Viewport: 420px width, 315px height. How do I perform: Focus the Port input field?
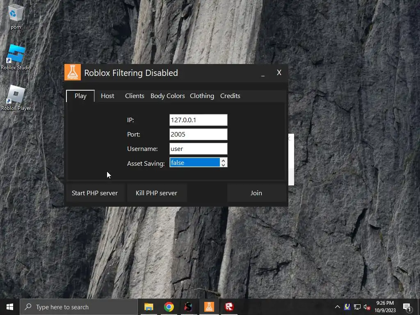(x=199, y=135)
